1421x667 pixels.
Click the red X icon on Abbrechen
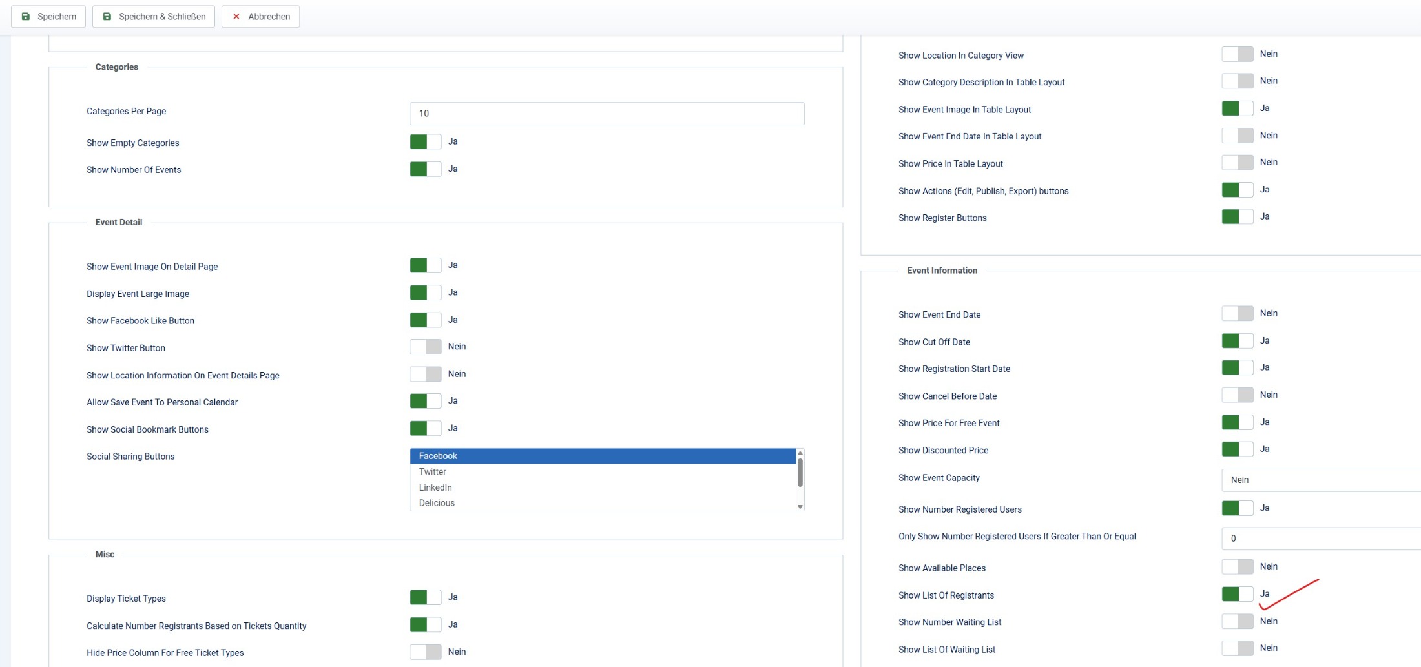tap(236, 16)
